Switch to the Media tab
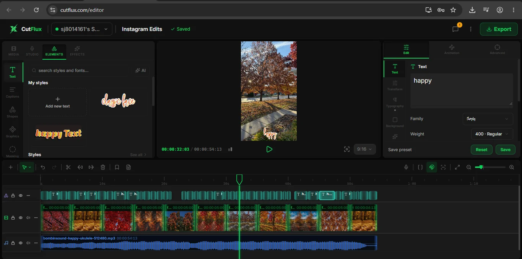The height and width of the screenshot is (259, 522). click(14, 51)
